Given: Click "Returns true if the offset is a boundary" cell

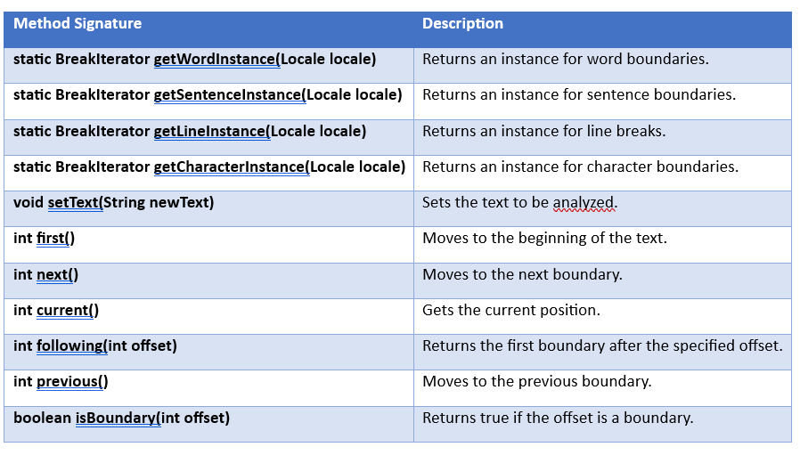Looking at the screenshot, I should pos(557,418).
